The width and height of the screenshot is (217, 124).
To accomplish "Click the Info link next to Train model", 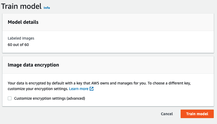I will tap(47, 8).
